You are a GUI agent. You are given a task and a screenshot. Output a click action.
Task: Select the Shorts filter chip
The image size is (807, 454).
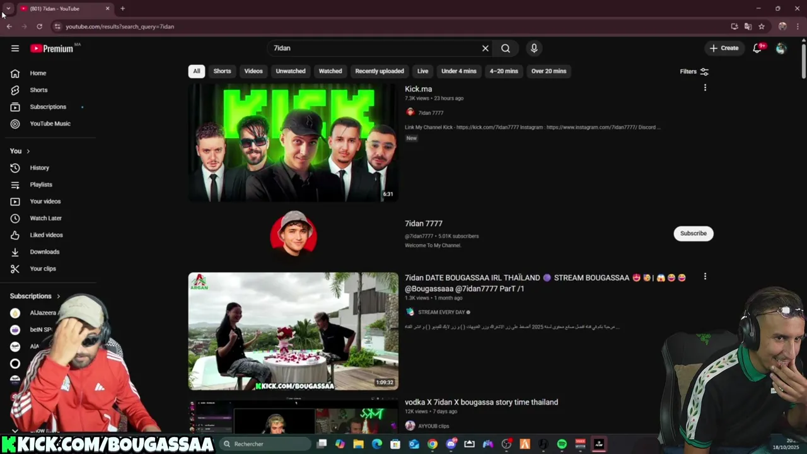222,71
